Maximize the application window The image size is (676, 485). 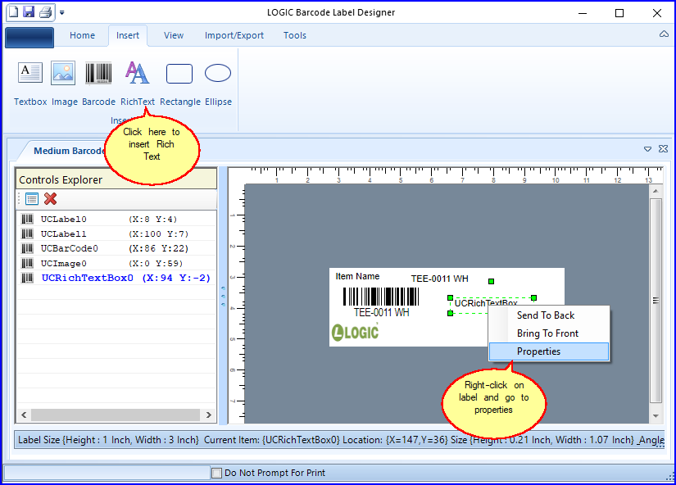(x=619, y=13)
